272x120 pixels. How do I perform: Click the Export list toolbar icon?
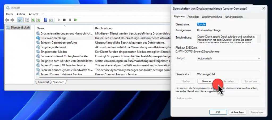[38, 20]
